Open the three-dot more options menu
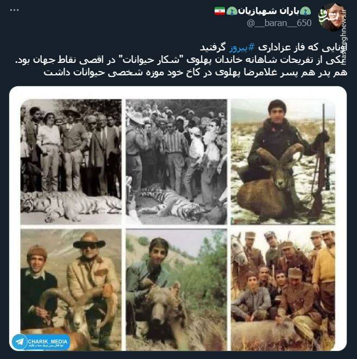 point(14,10)
